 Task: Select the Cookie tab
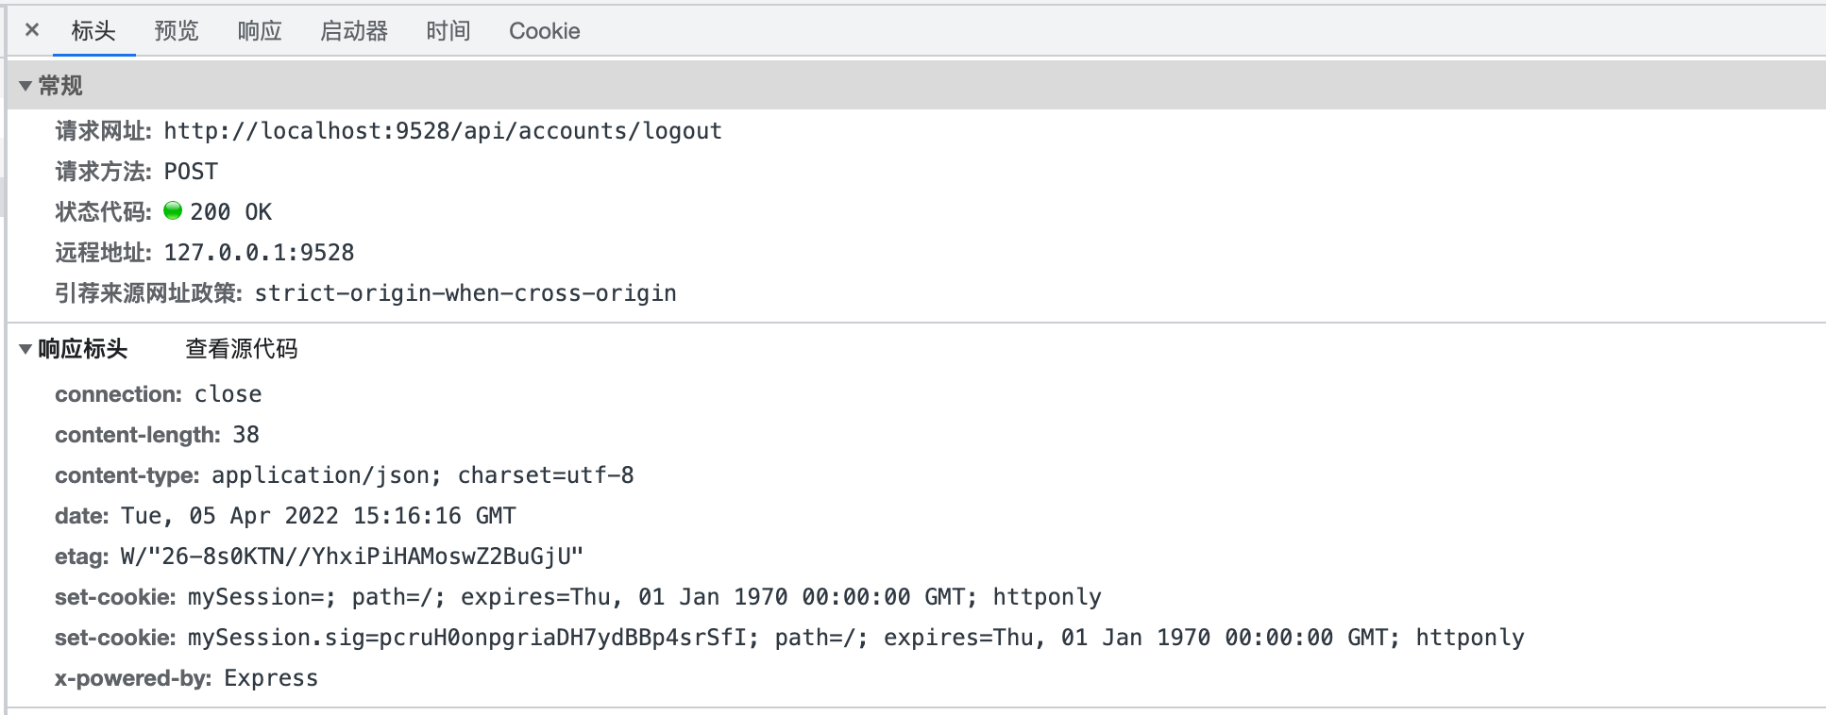coord(544,30)
